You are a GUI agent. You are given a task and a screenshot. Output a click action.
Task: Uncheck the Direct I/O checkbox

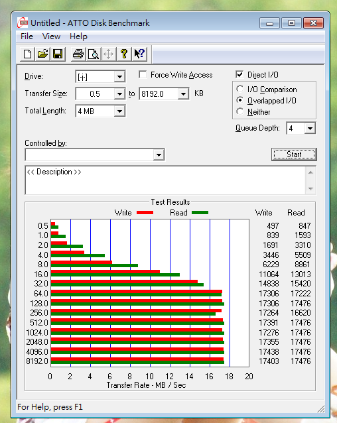pos(239,74)
